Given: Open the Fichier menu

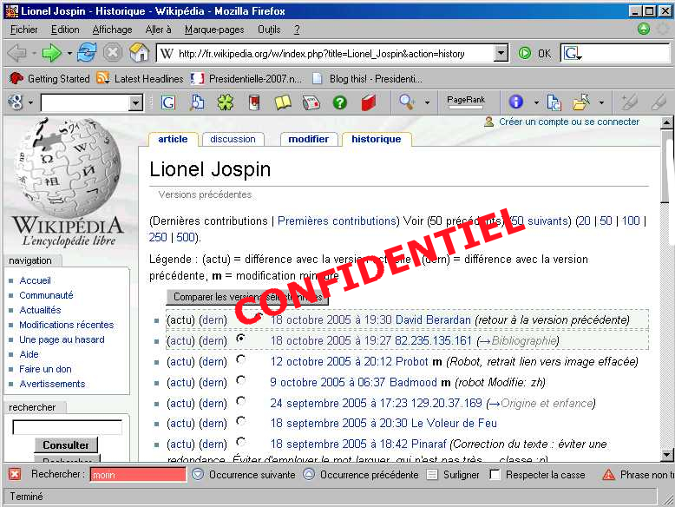Looking at the screenshot, I should (x=23, y=30).
